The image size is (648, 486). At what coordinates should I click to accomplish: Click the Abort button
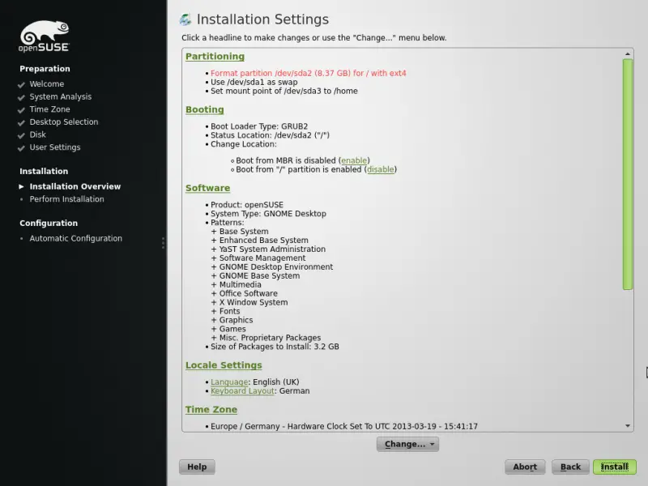pyautogui.click(x=525, y=467)
